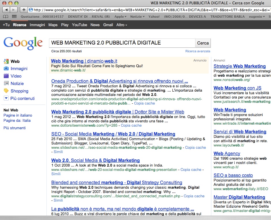Screen dimensions: 271x220
Task: Open the Oneda Production & Digital Advertising result
Action: coord(120,81)
